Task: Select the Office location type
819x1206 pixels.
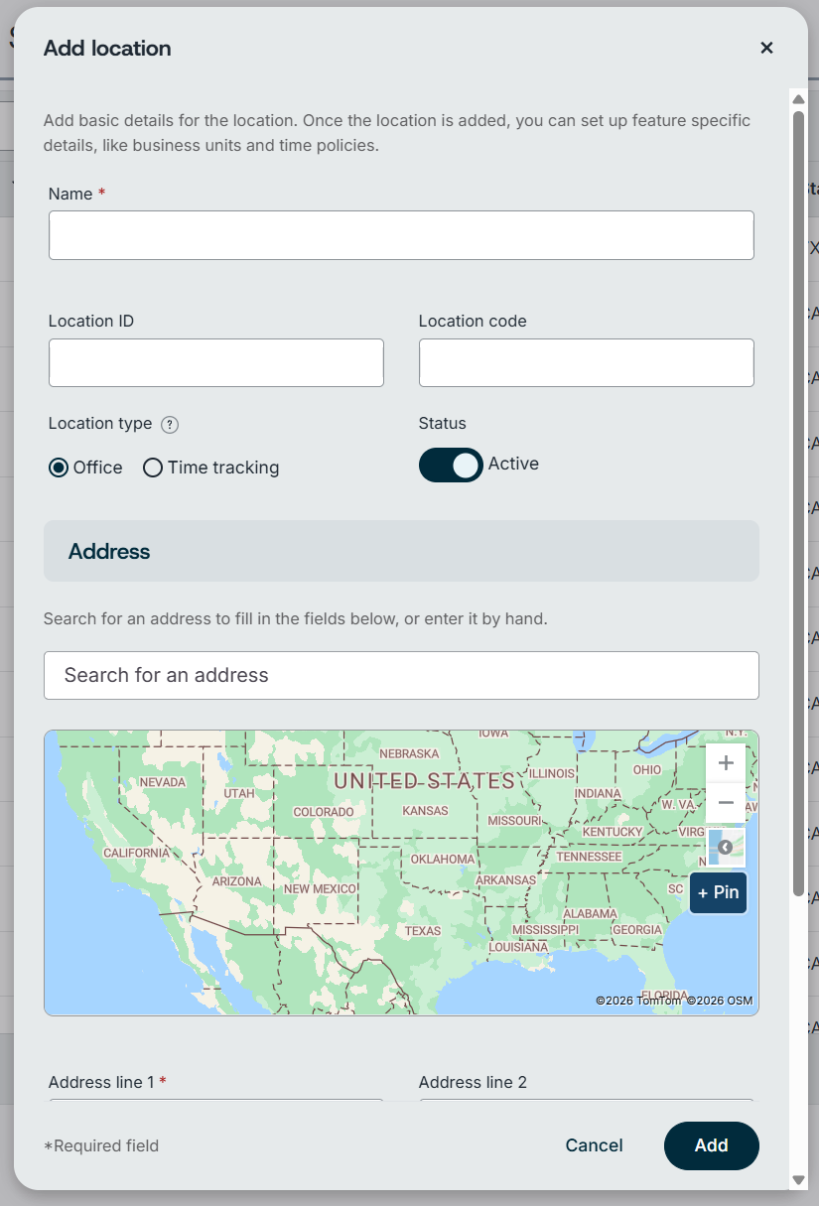Action: pyautogui.click(x=59, y=468)
